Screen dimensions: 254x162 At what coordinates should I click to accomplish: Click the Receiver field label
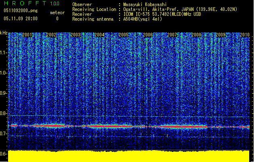click(x=82, y=14)
